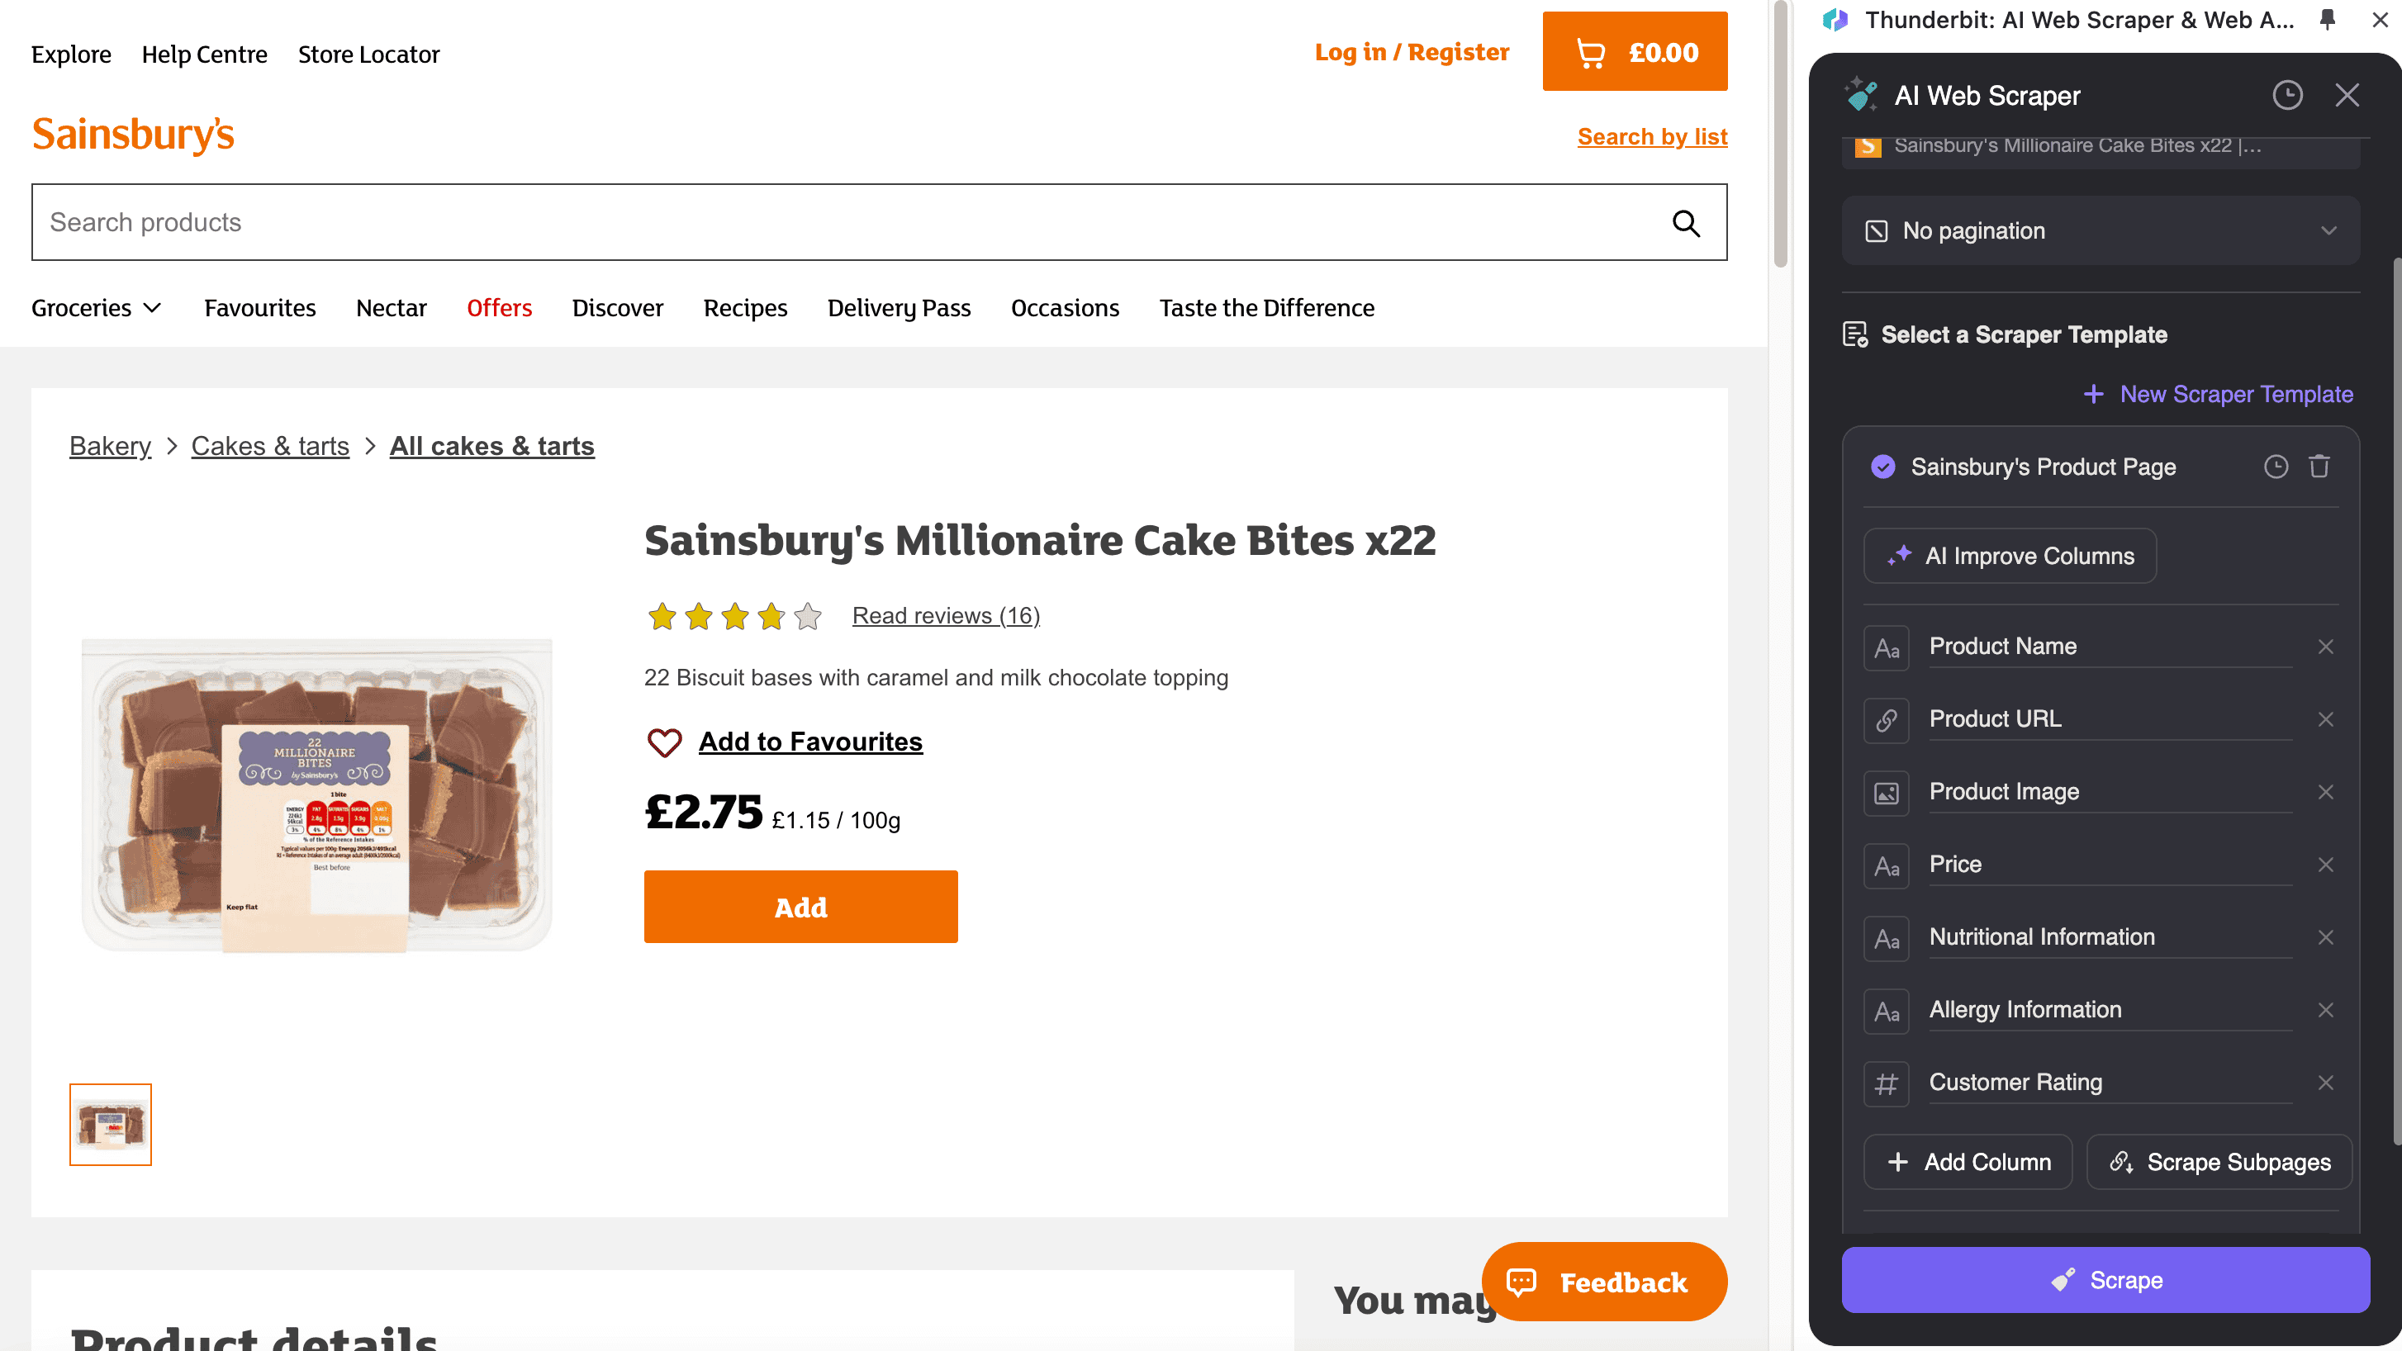Image resolution: width=2402 pixels, height=1351 pixels.
Task: Pin the Thunderbit extension panel
Action: pos(2328,20)
